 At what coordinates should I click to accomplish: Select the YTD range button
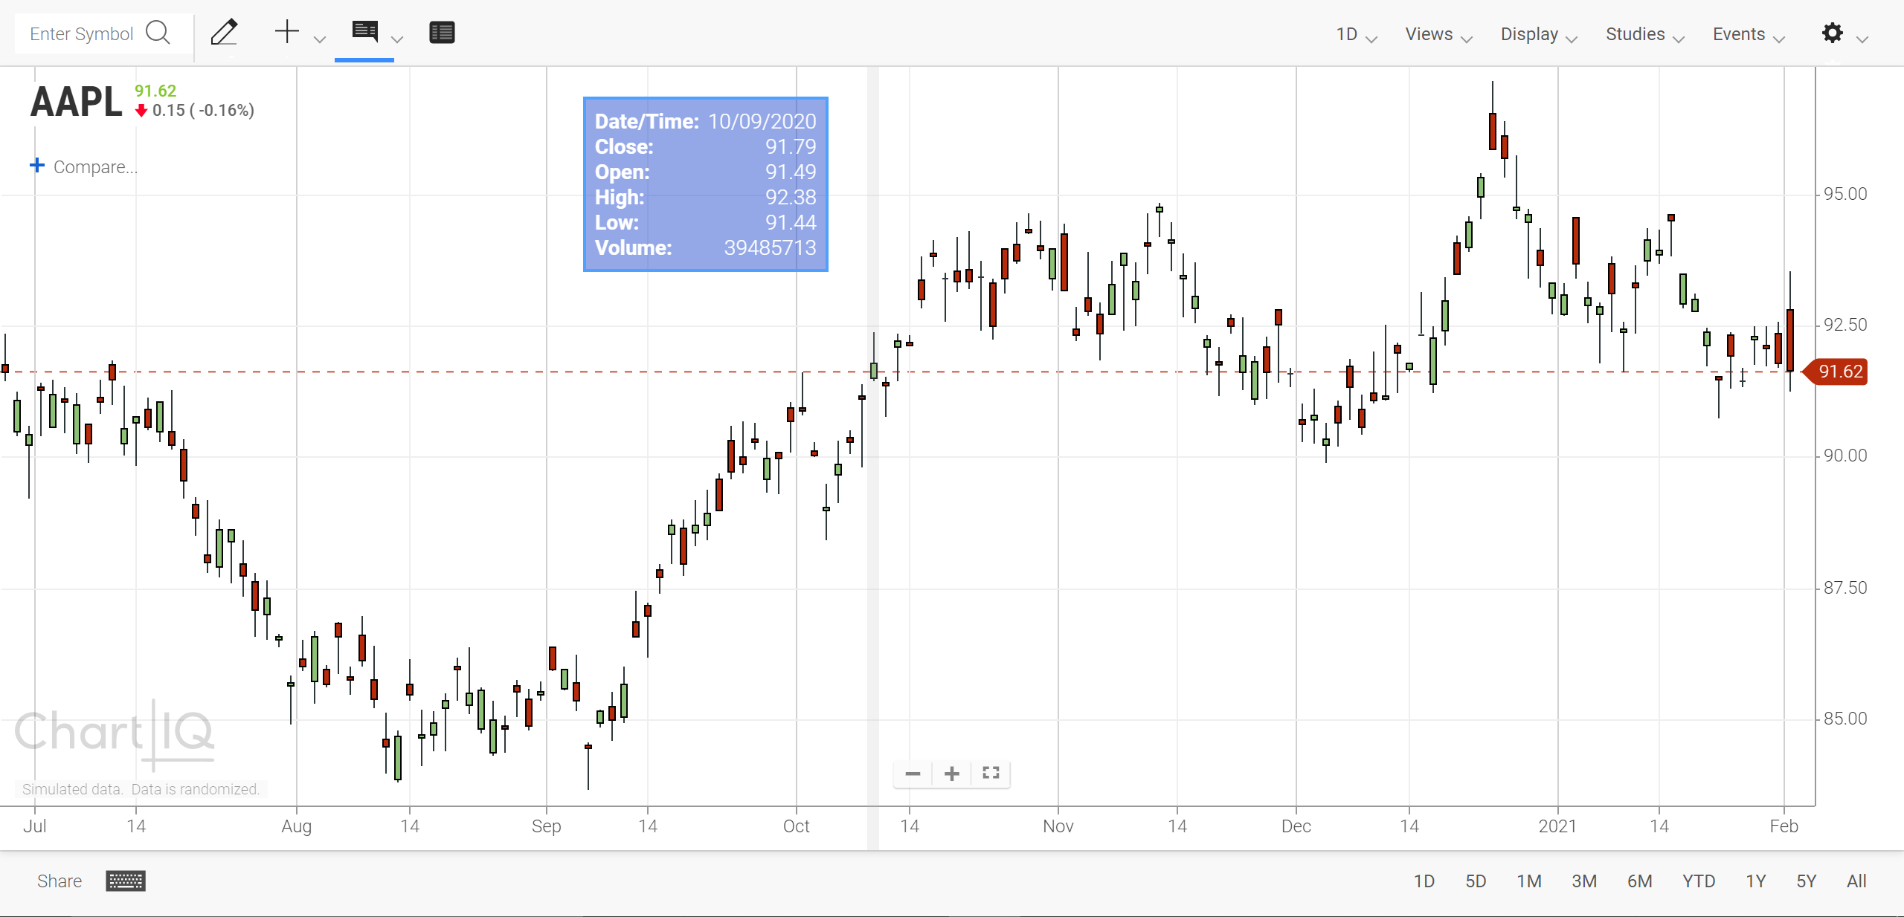click(x=1699, y=881)
